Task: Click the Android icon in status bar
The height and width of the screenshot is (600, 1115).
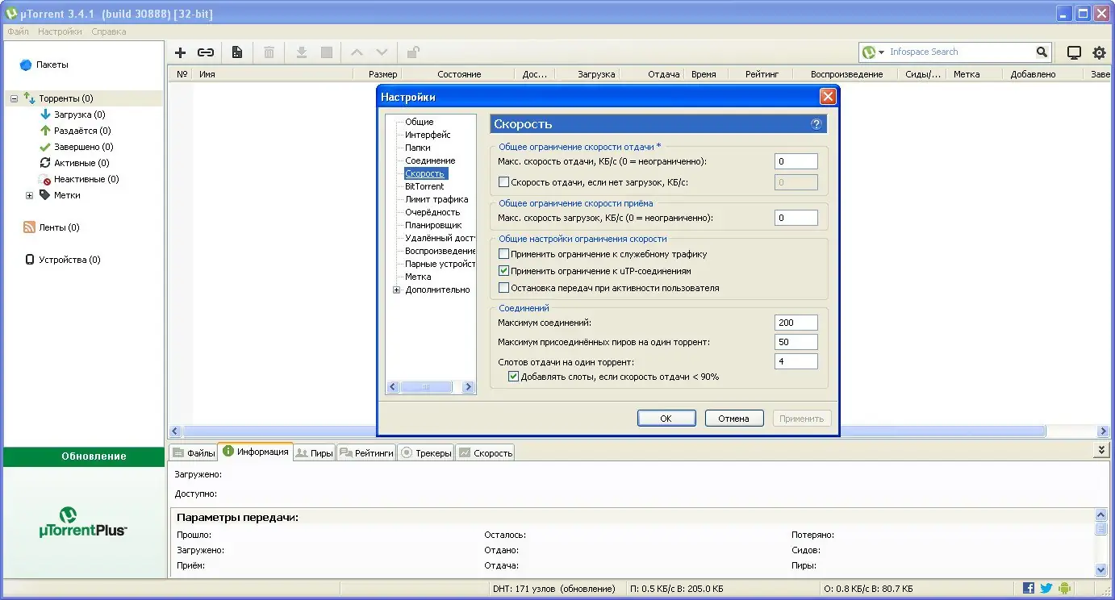Action: click(x=1064, y=589)
